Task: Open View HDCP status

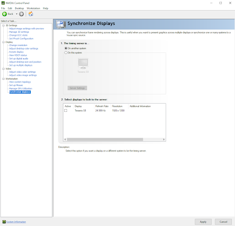Action: point(18,55)
